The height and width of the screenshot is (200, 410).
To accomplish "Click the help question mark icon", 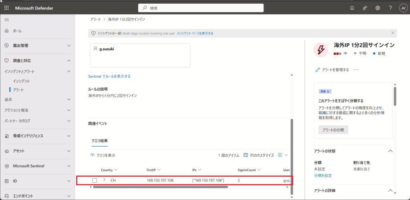I will (x=390, y=8).
